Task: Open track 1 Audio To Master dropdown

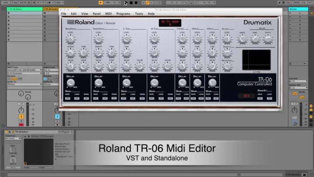Action: [24, 84]
